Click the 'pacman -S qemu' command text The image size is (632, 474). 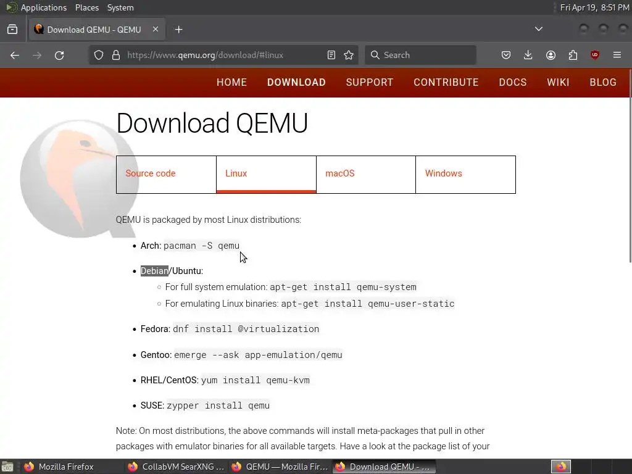[x=202, y=246]
